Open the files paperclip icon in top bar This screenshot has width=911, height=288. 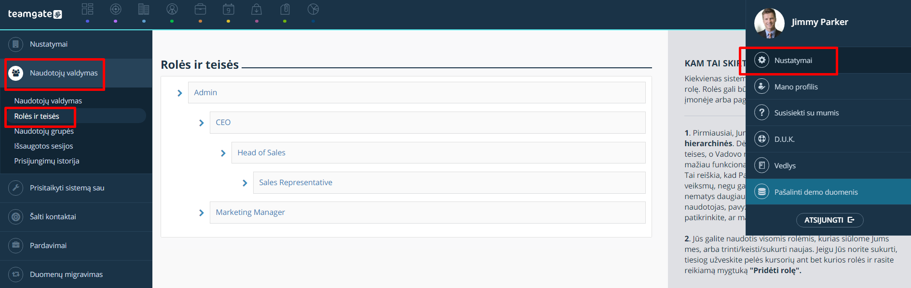click(285, 9)
